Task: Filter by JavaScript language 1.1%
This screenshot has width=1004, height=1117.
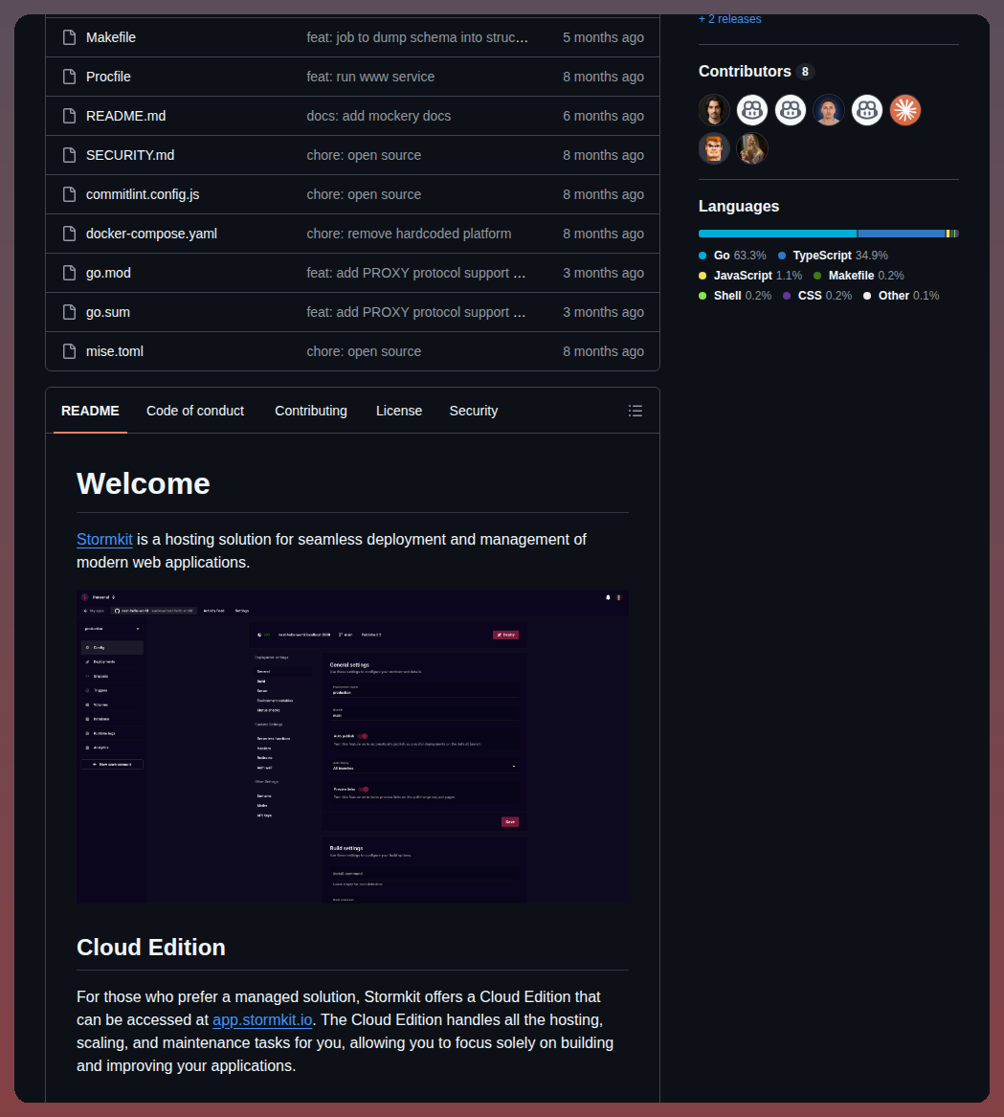Action: 750,276
